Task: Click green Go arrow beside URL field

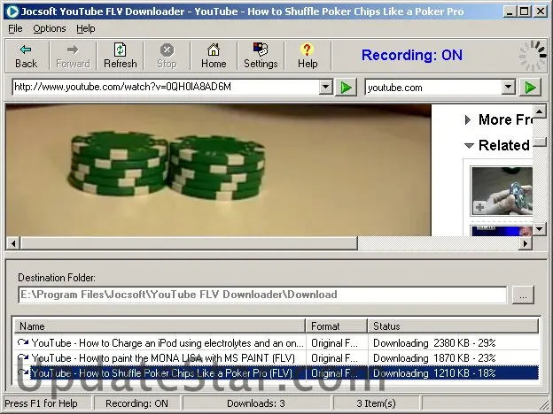Action: [x=346, y=88]
